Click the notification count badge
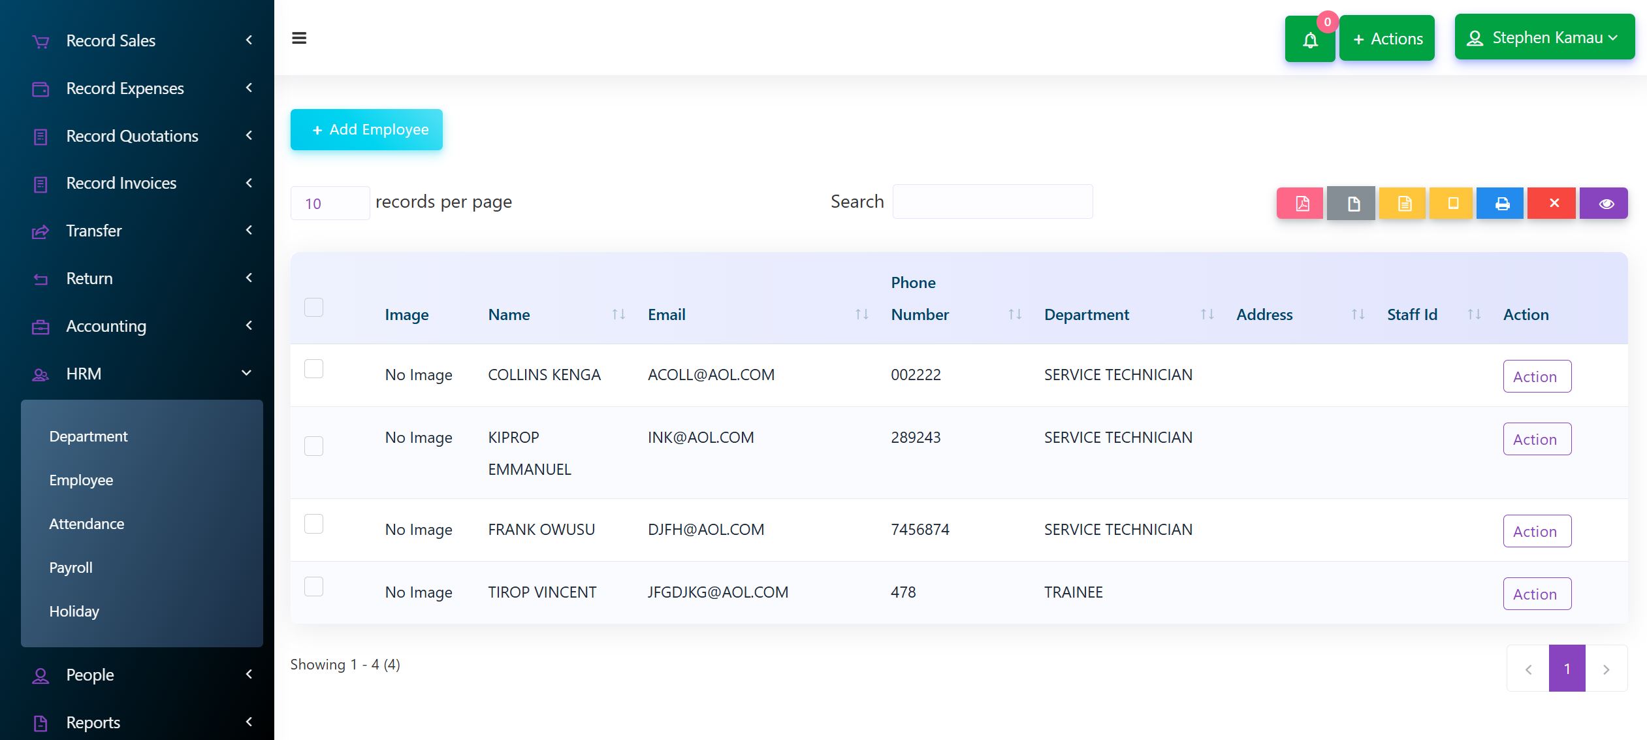1647x740 pixels. 1327,22
